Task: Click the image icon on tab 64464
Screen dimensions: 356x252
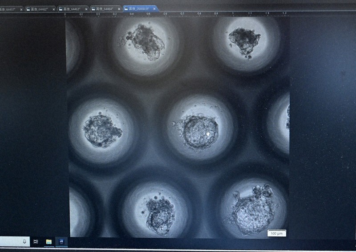Action: click(93, 9)
